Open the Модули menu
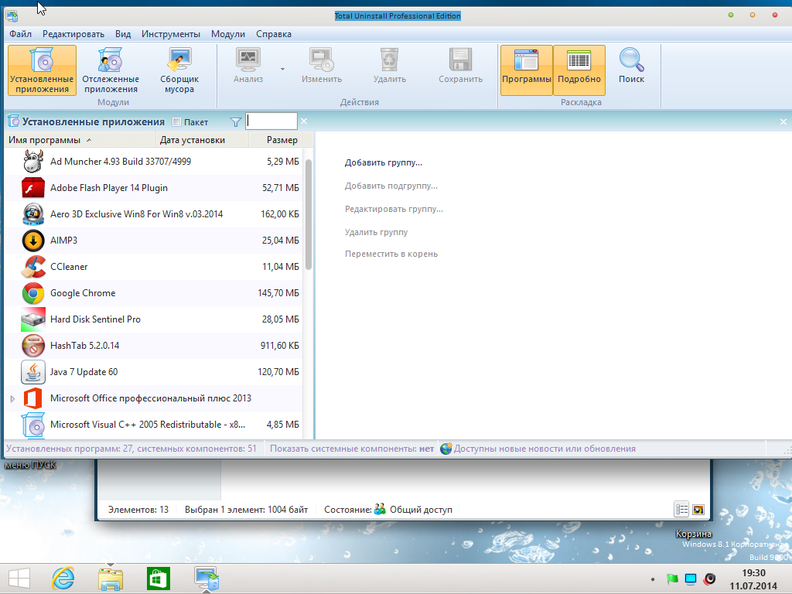The height and width of the screenshot is (594, 792). (228, 34)
